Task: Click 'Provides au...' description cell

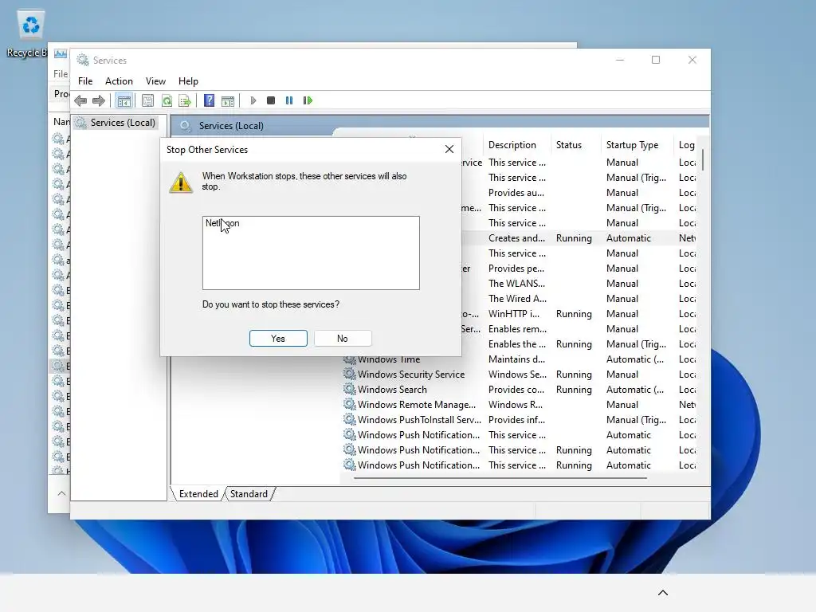Action: point(516,193)
